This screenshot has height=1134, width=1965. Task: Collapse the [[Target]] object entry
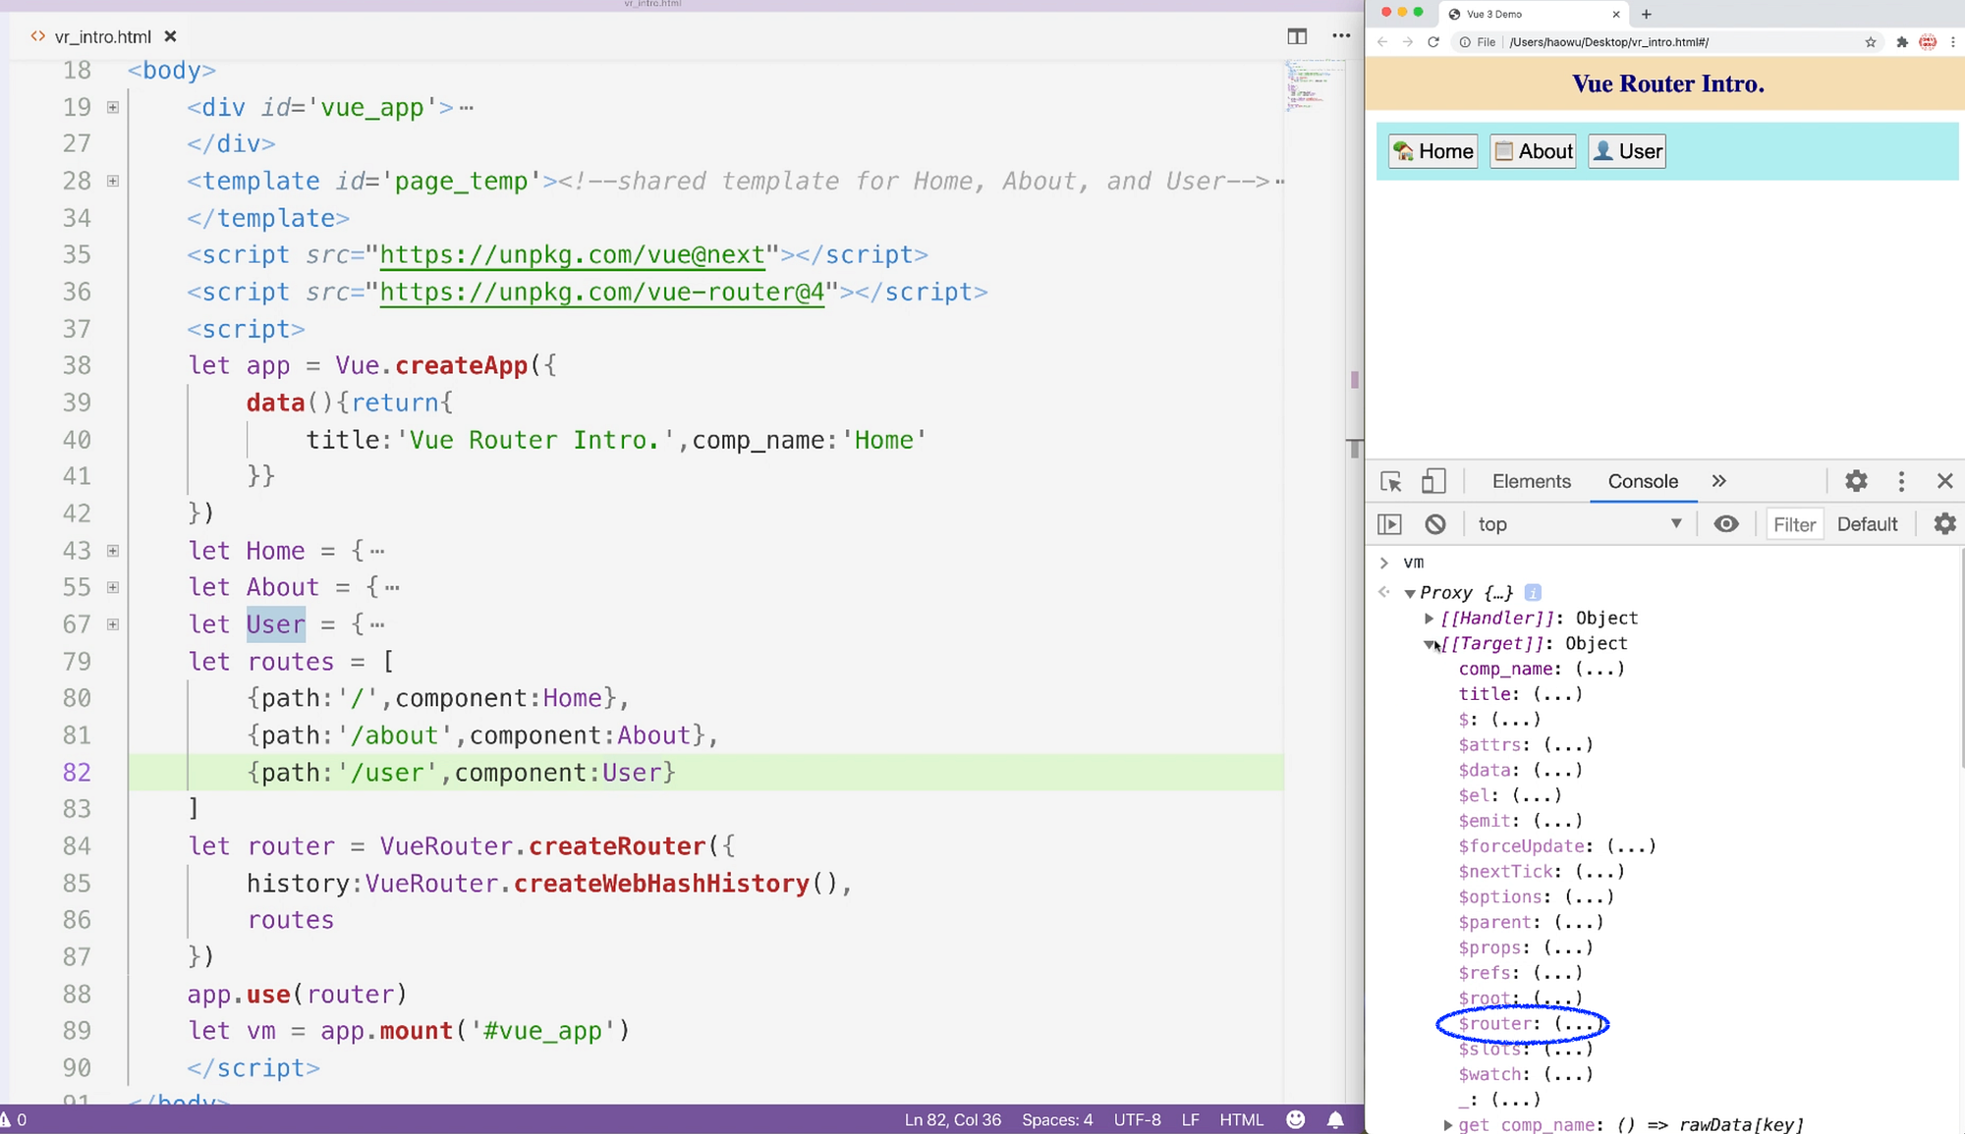coord(1430,644)
